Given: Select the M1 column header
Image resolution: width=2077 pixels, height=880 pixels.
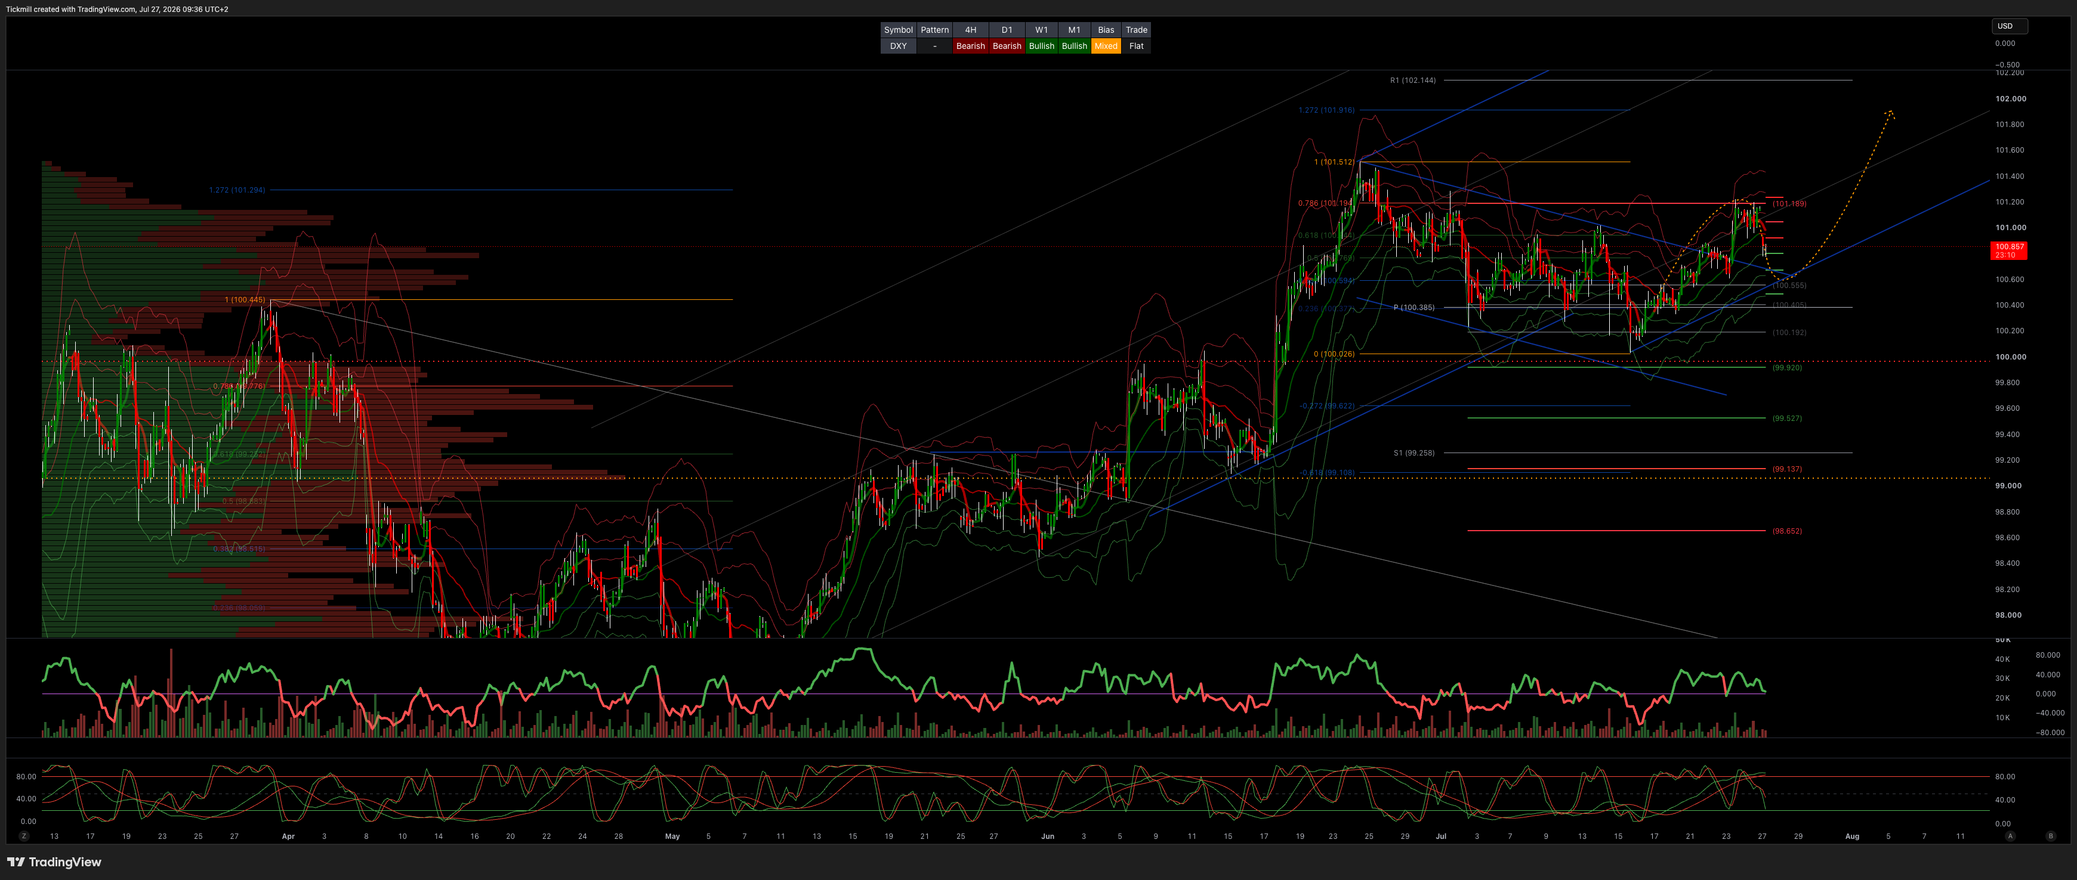Looking at the screenshot, I should pos(1074,30).
